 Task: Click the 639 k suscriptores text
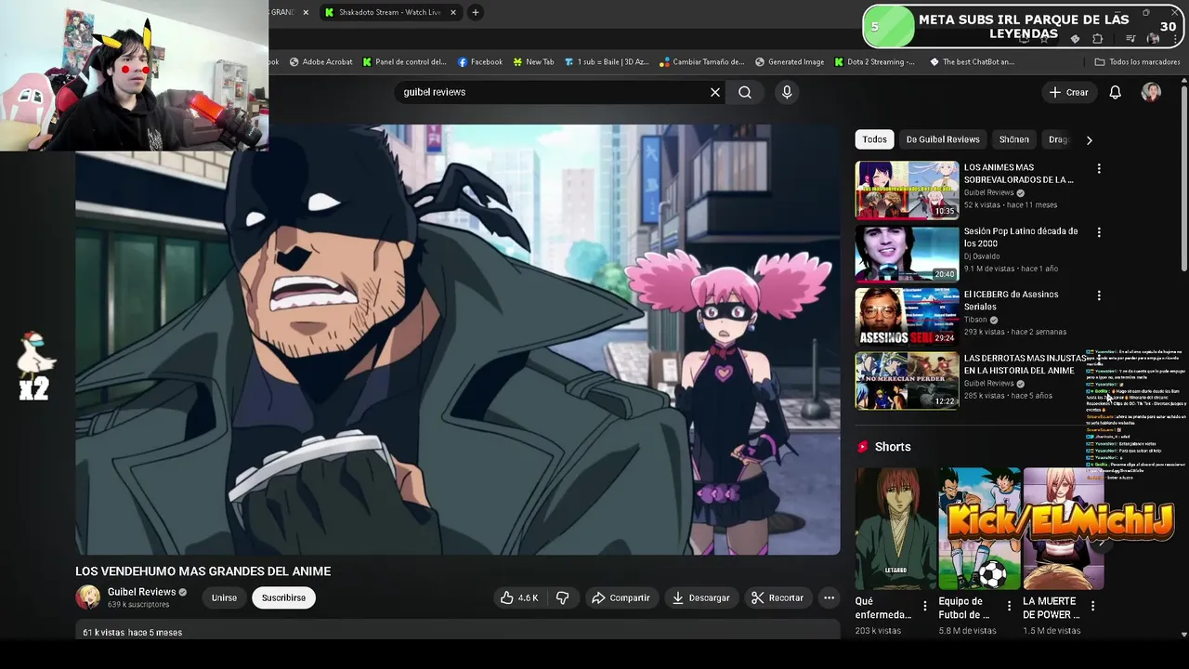pyautogui.click(x=138, y=605)
